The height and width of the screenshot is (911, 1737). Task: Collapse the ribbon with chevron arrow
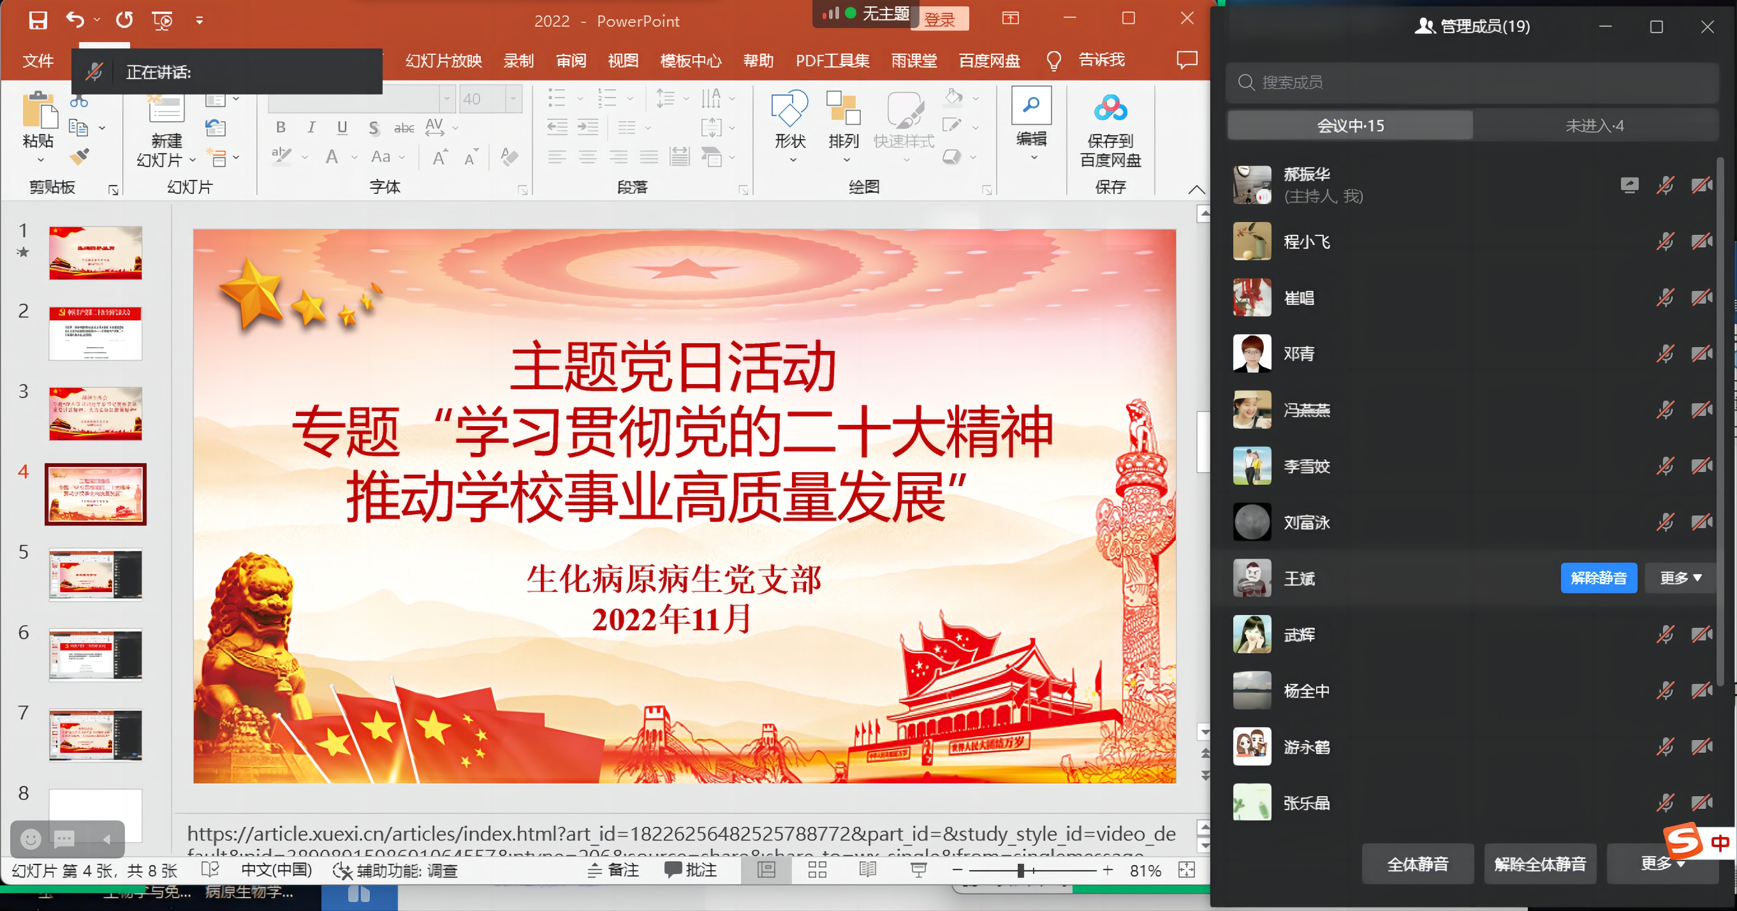(x=1196, y=189)
